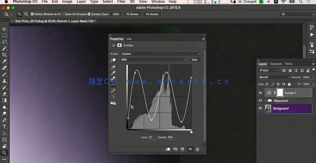Select the mask icon in Properties panel
Screen dimensions: 316x163
pos(119,45)
